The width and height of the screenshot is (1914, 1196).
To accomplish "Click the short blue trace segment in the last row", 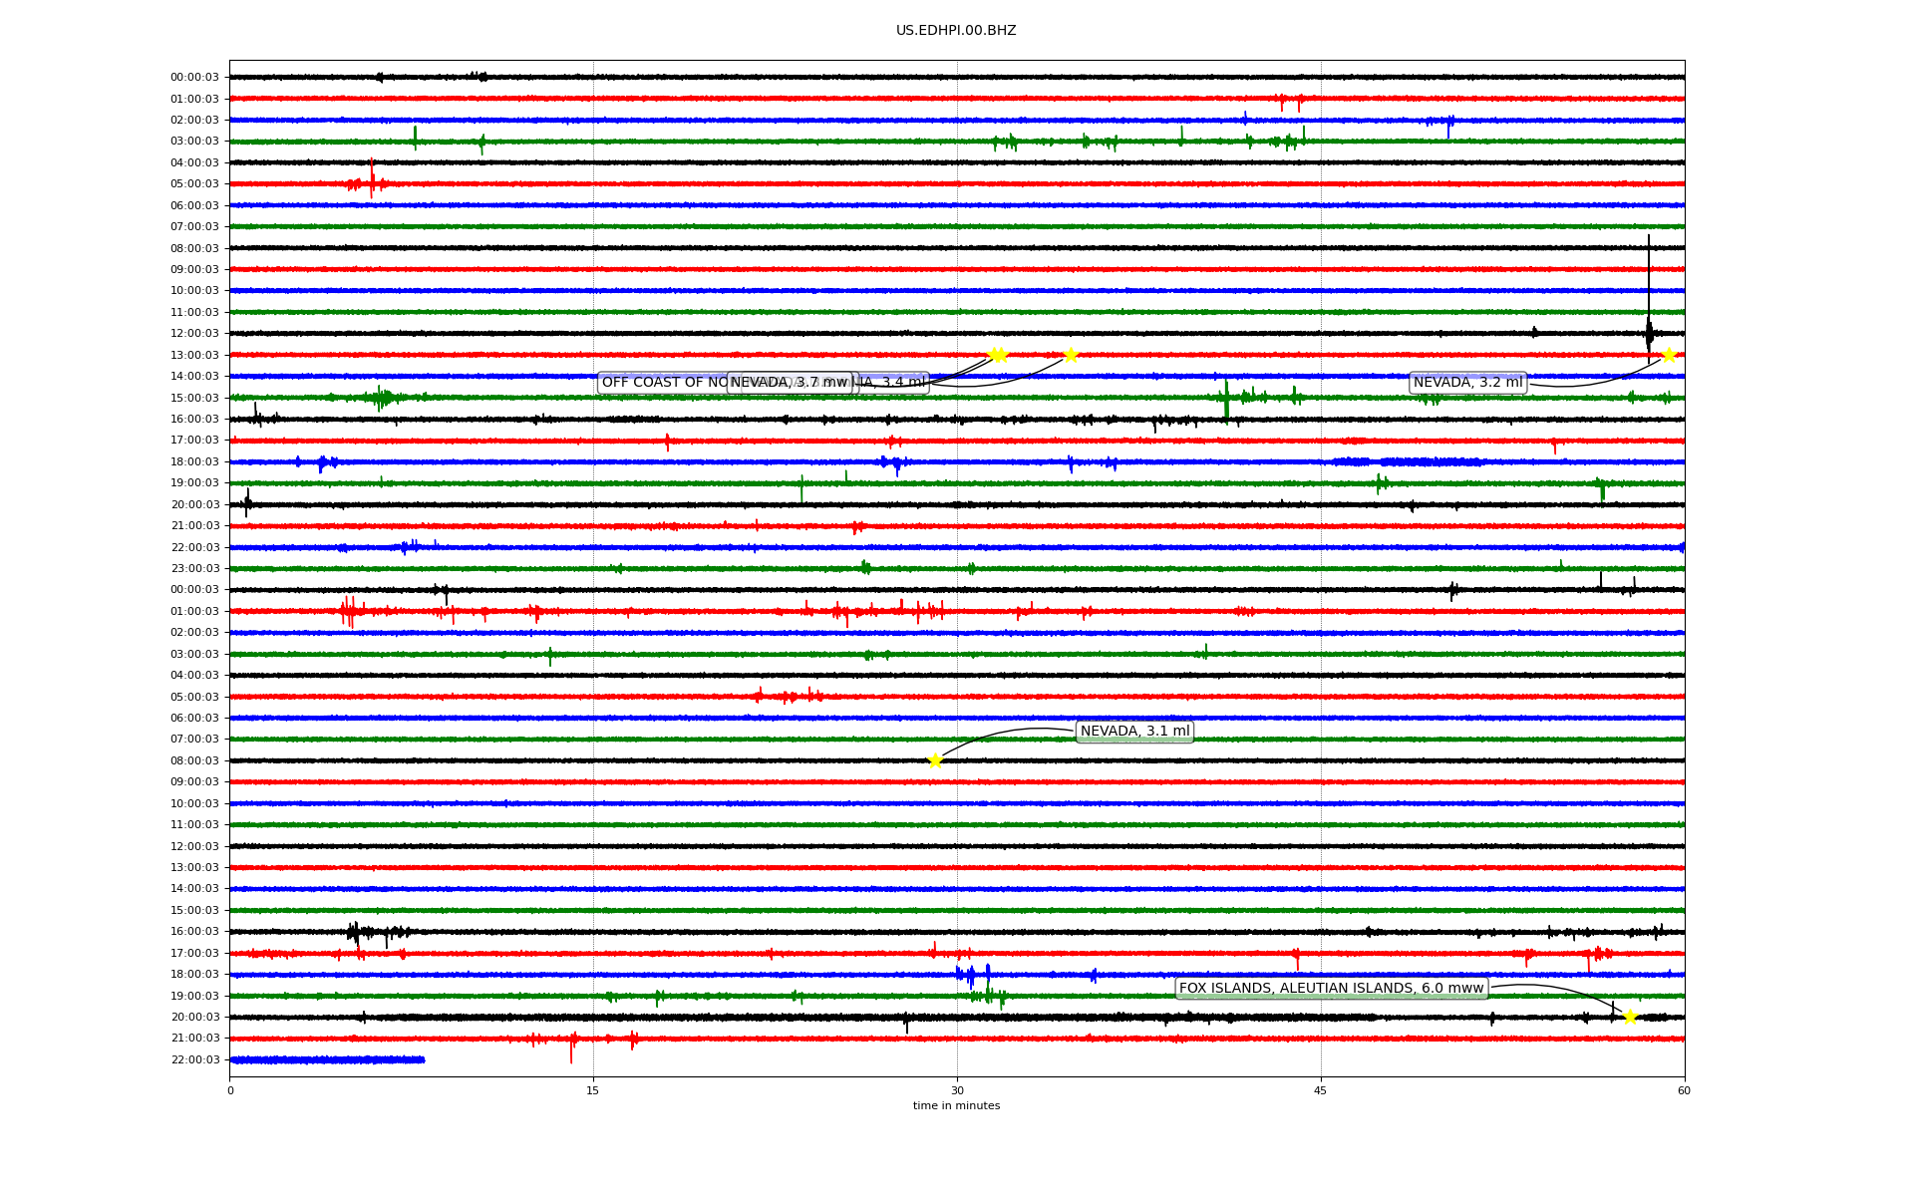I will point(327,1059).
